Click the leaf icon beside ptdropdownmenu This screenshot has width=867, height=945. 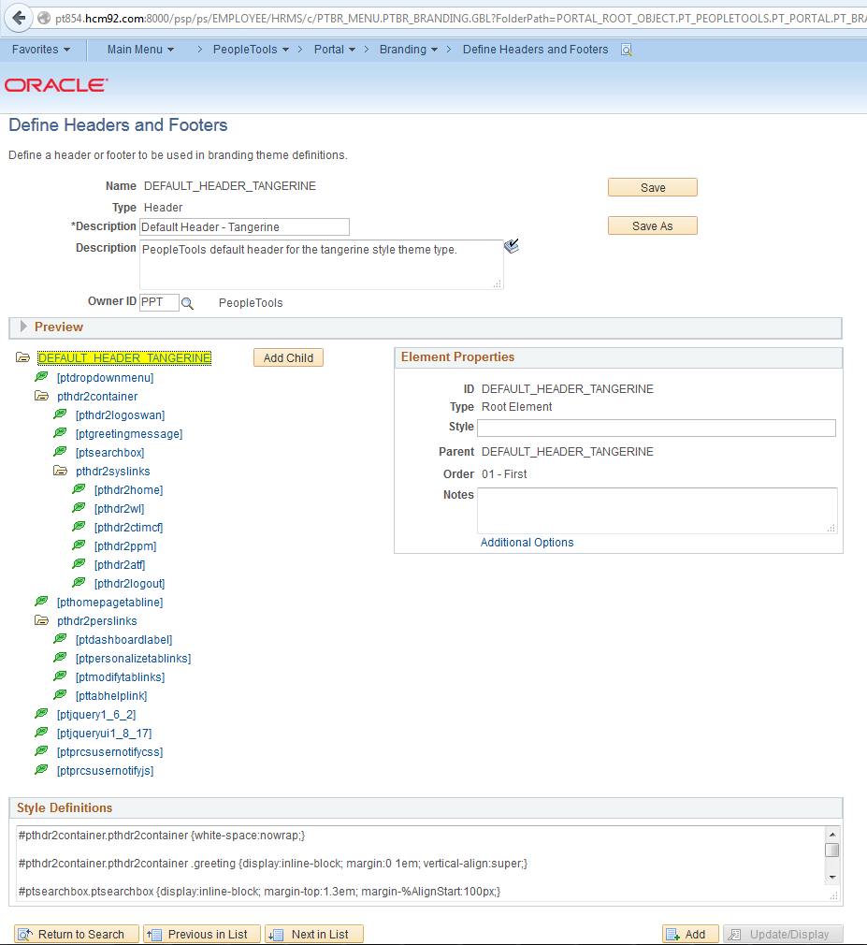[41, 376]
